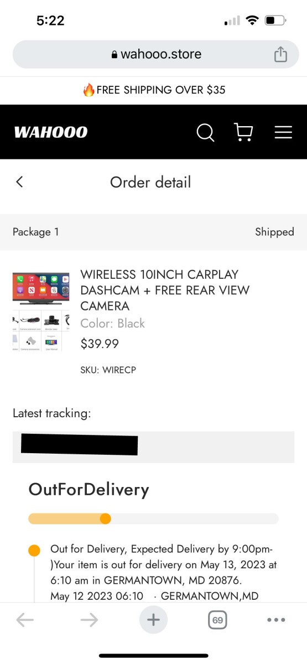Tap the Shipped status label

tap(274, 232)
